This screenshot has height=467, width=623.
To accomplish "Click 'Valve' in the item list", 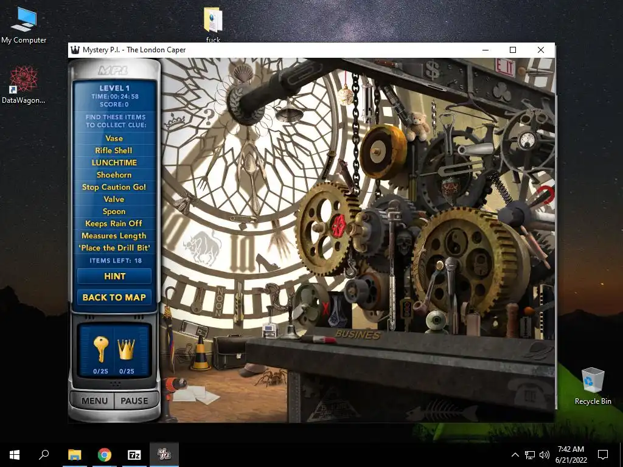I will [x=114, y=199].
